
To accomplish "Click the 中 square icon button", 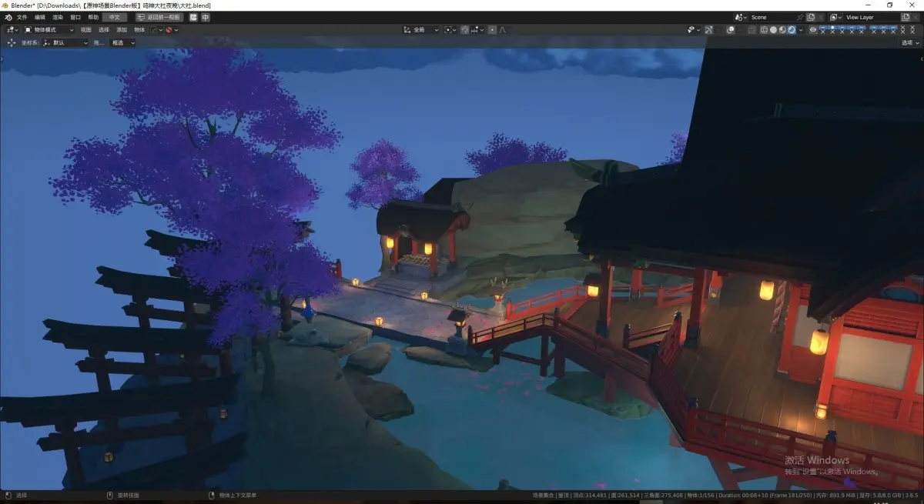I will 206,17.
